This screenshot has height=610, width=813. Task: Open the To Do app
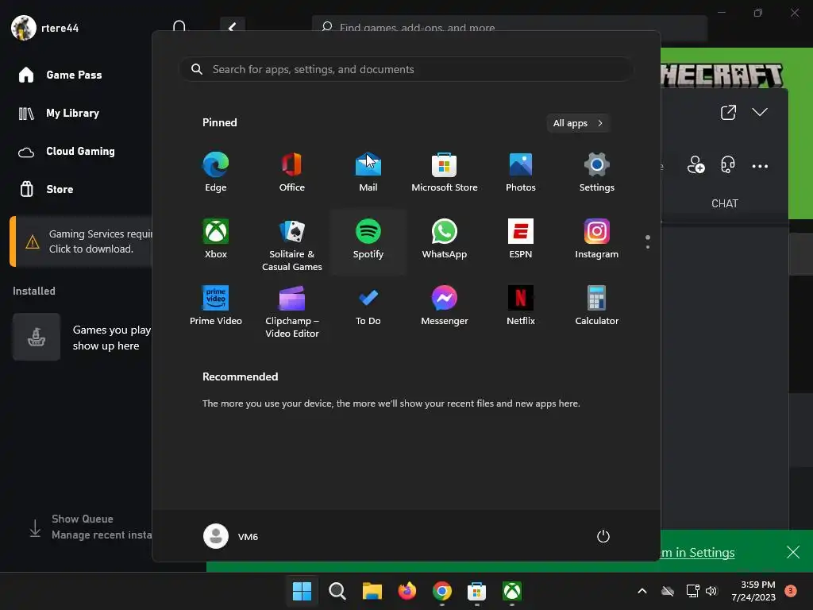pos(368,306)
